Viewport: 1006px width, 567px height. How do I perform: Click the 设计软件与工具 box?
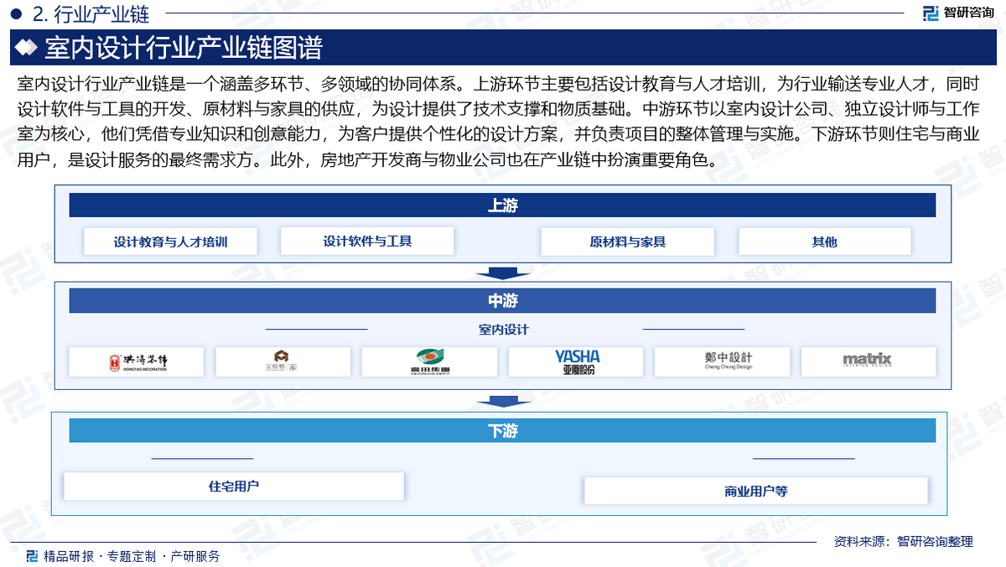(367, 242)
